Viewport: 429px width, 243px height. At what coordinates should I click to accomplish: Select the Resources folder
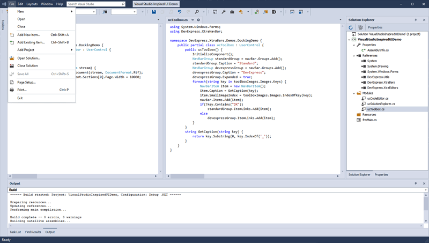369,115
